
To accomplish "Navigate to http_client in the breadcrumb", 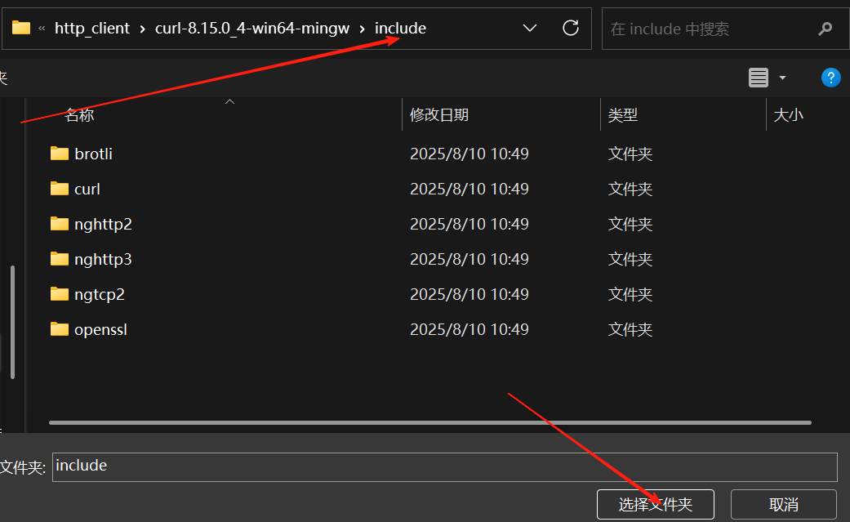I will point(92,27).
